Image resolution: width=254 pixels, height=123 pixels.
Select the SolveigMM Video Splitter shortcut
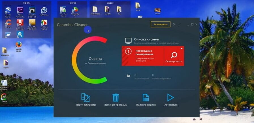click(x=32, y=24)
